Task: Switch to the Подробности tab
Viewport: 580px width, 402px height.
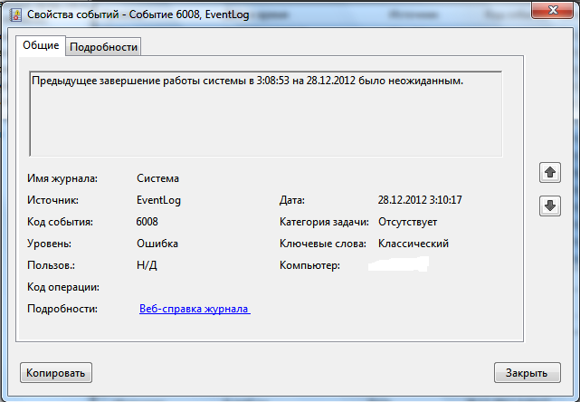Action: click(x=103, y=47)
